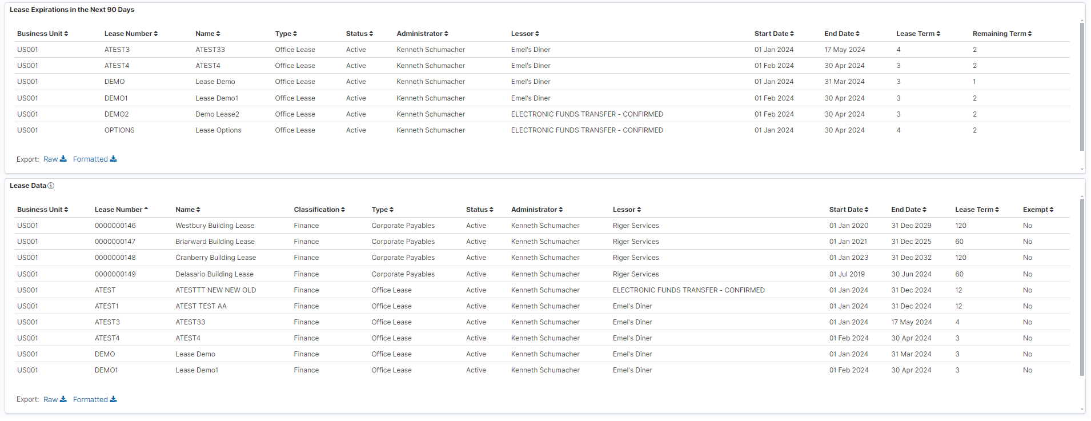The width and height of the screenshot is (1091, 421).
Task: Click 'Riger Services' lessor for 0000000146
Action: click(x=636, y=226)
